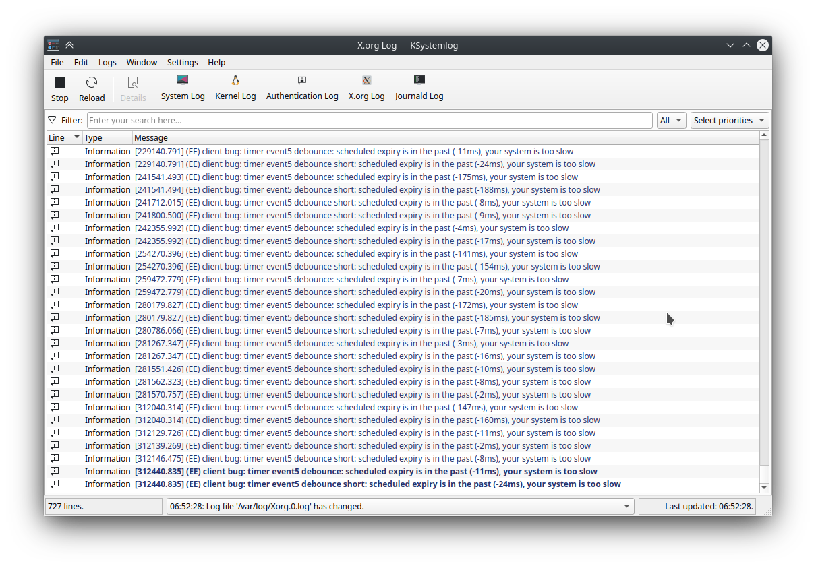Select the [254270.396] (-154ms) message

pos(368,266)
